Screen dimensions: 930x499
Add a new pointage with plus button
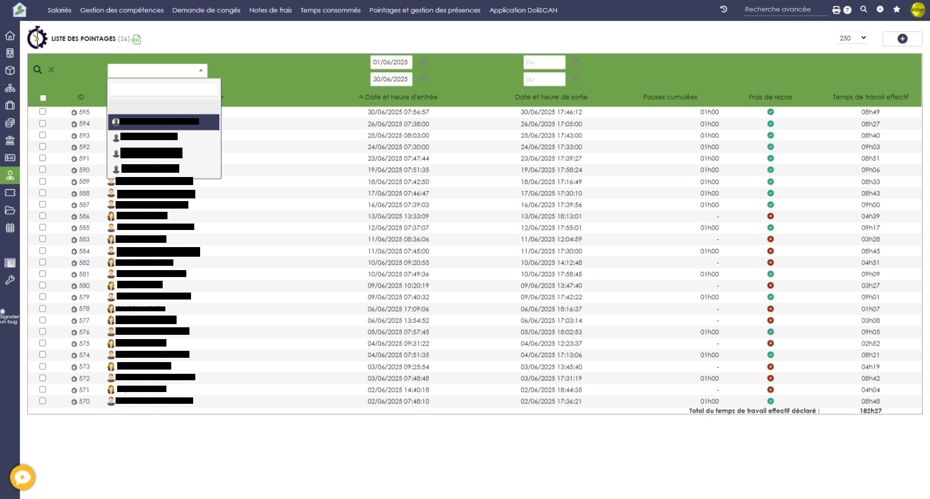coord(902,39)
